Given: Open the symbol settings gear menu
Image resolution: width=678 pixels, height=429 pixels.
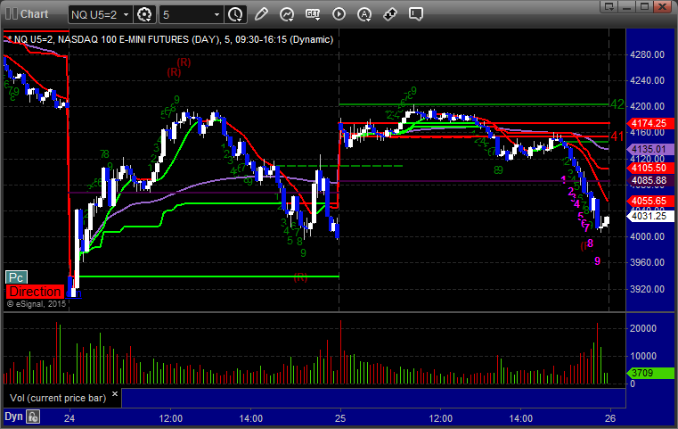Looking at the screenshot, I should (x=144, y=15).
